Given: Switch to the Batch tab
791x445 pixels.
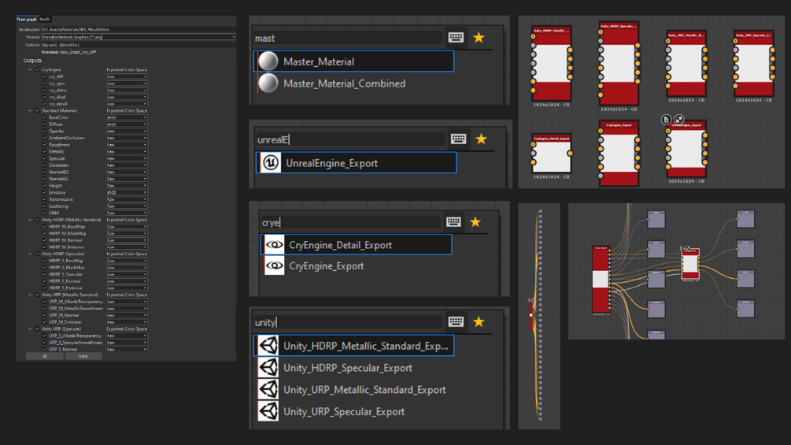Looking at the screenshot, I should pyautogui.click(x=44, y=19).
